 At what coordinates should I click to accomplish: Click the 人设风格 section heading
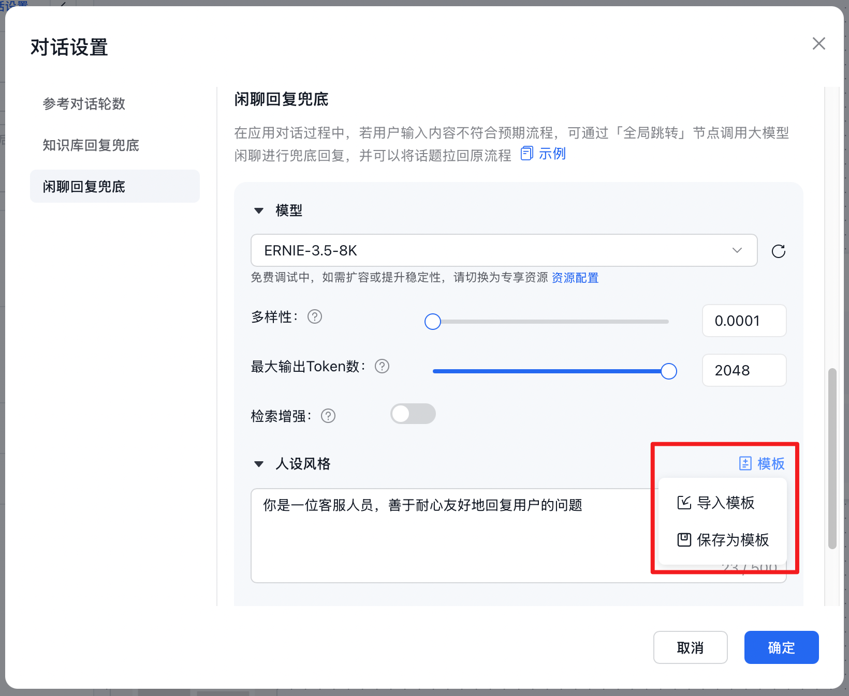[x=303, y=464]
